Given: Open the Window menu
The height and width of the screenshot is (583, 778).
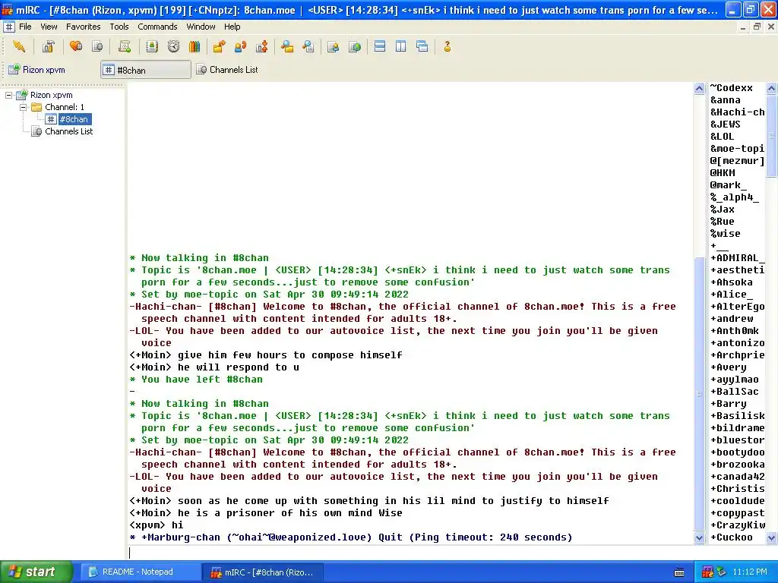Looking at the screenshot, I should tap(201, 27).
